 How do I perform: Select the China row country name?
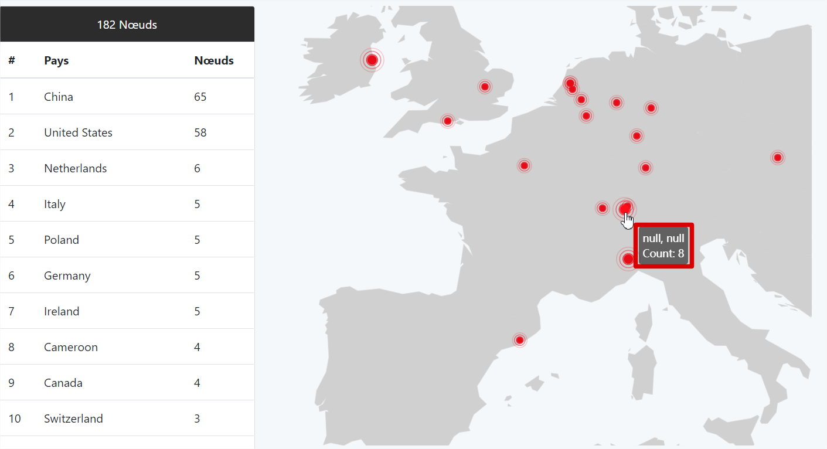point(59,97)
